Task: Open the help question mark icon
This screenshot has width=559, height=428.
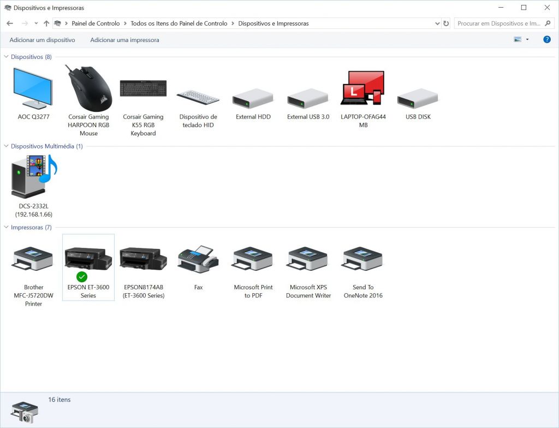Action: 547,40
